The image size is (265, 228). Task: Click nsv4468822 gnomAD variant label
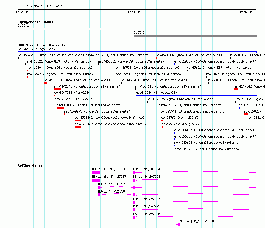[131, 62]
